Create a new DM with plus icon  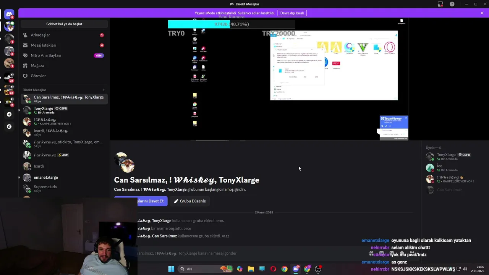coord(104,90)
